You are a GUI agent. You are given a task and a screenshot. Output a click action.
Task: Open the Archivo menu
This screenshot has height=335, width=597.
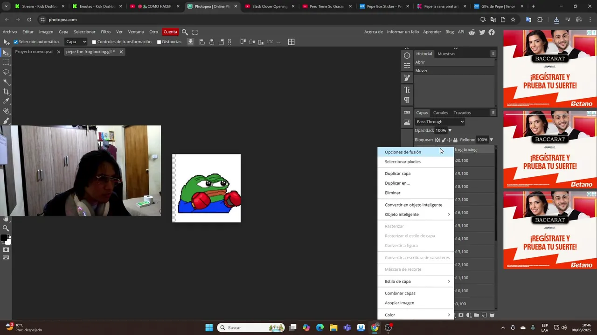pos(10,32)
